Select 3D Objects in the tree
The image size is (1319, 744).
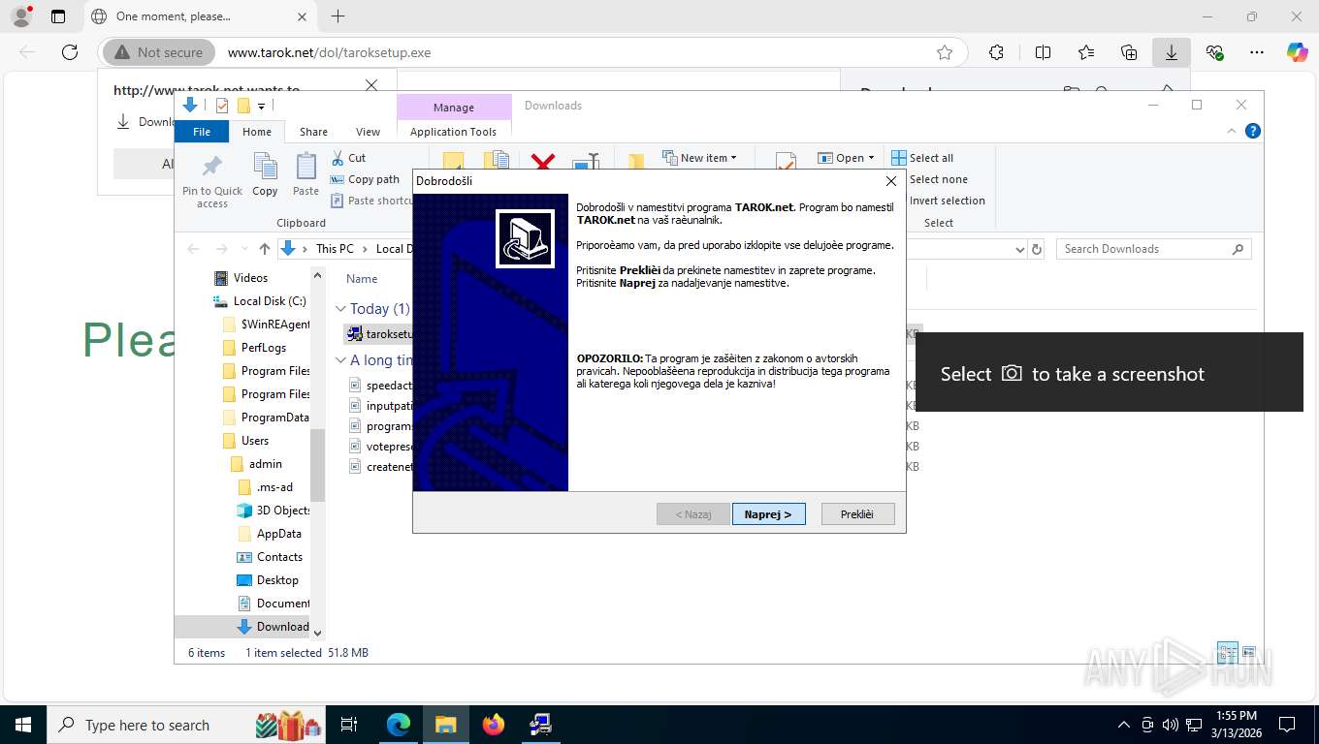pos(274,511)
